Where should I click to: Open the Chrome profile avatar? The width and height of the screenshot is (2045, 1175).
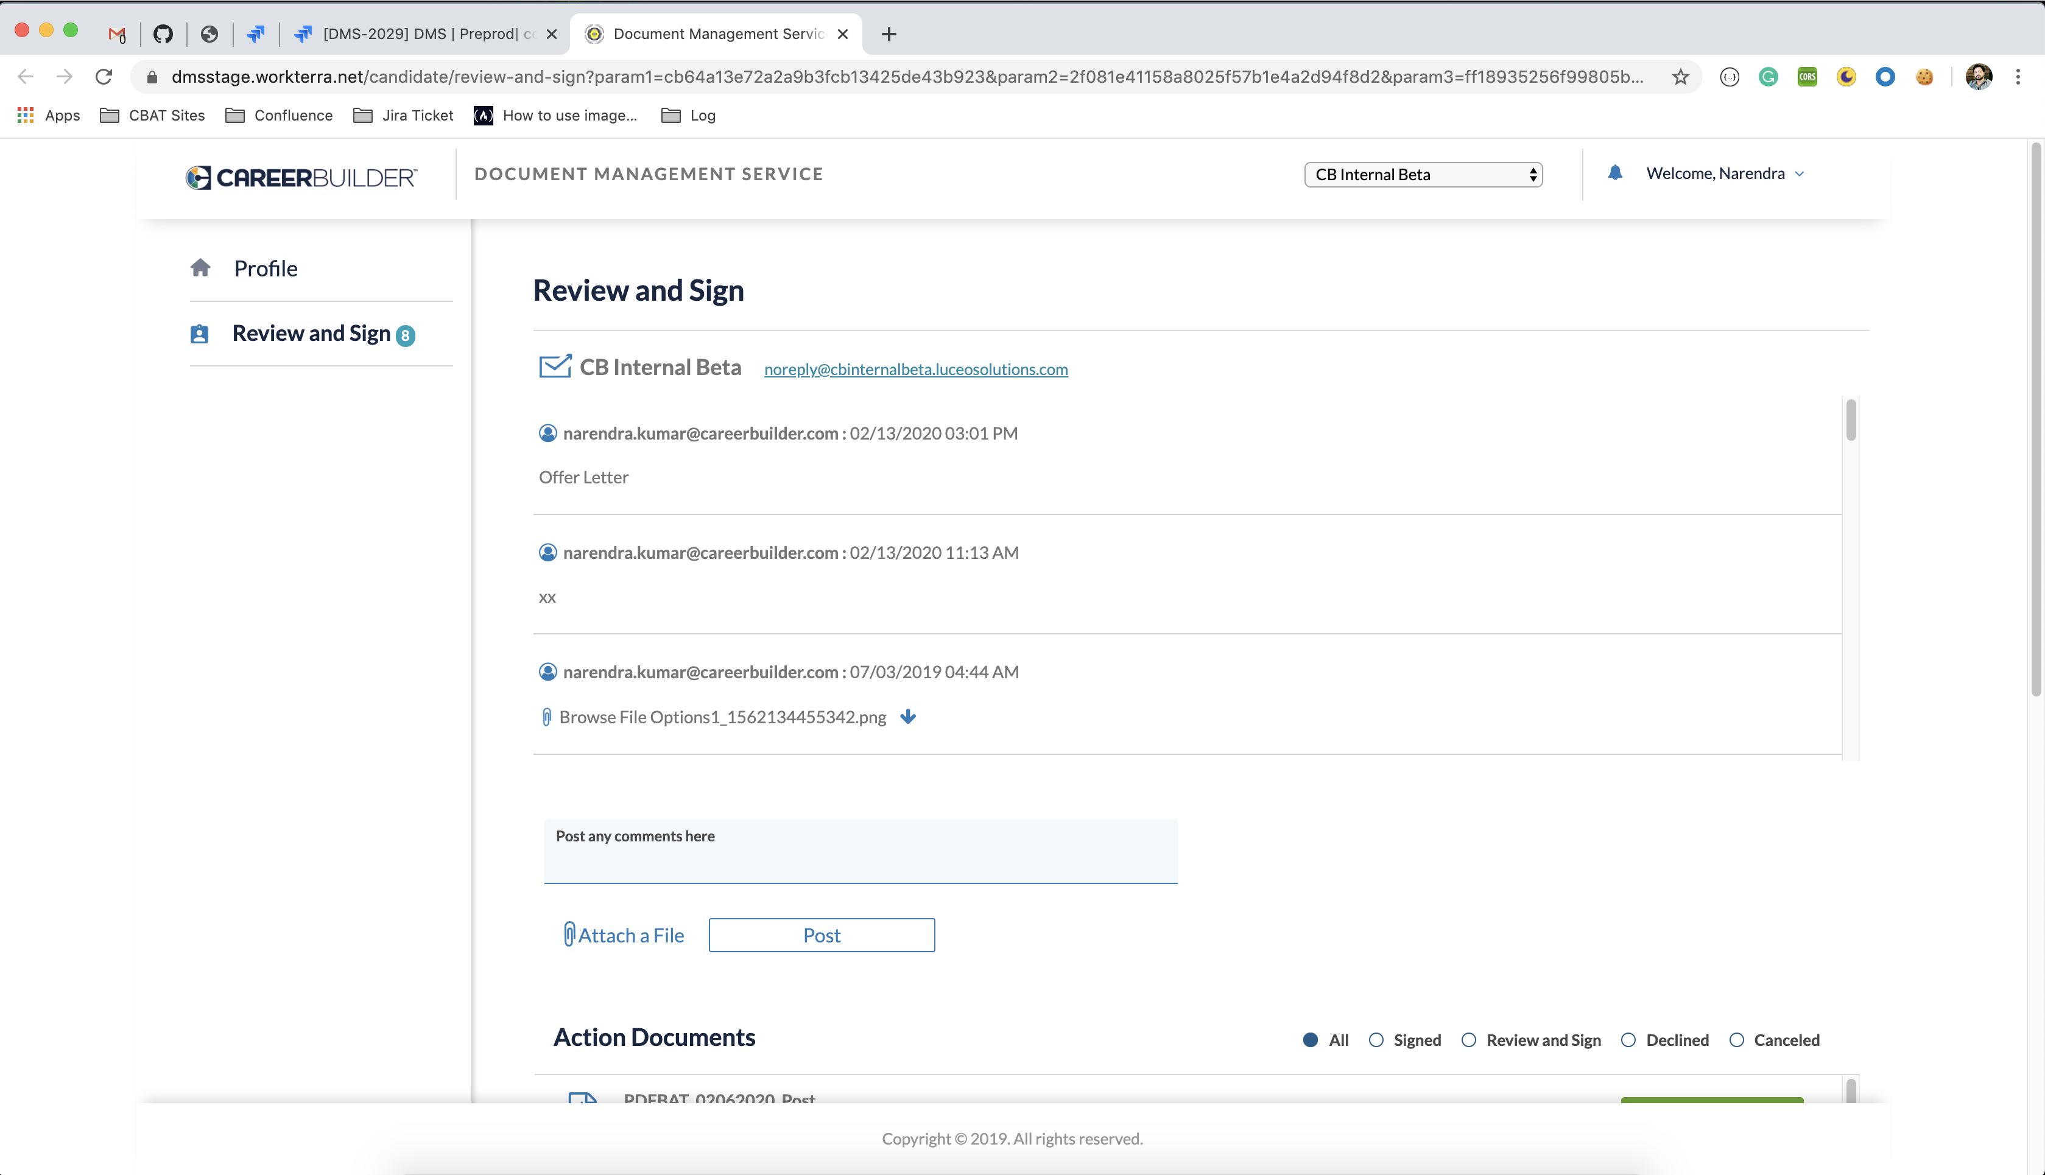click(x=1979, y=77)
